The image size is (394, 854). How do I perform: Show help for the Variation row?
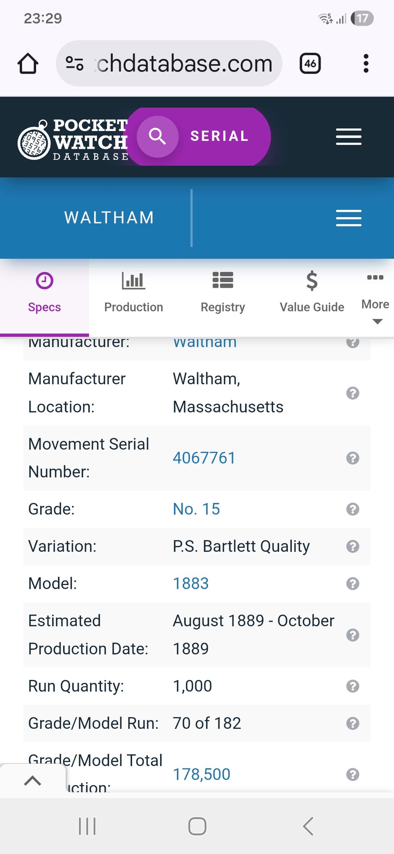click(353, 546)
